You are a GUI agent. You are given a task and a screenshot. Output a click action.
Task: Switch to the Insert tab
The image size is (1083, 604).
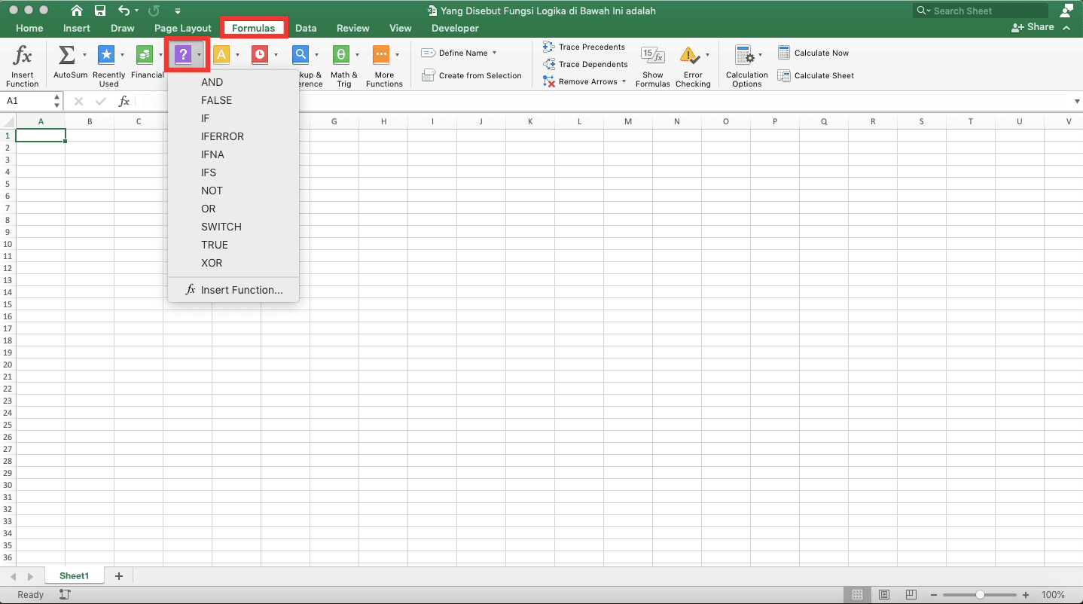tap(77, 28)
